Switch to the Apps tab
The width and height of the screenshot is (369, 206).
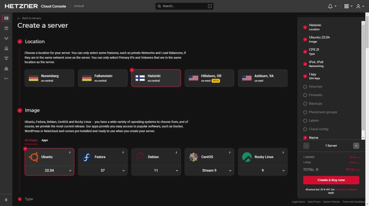click(45, 140)
